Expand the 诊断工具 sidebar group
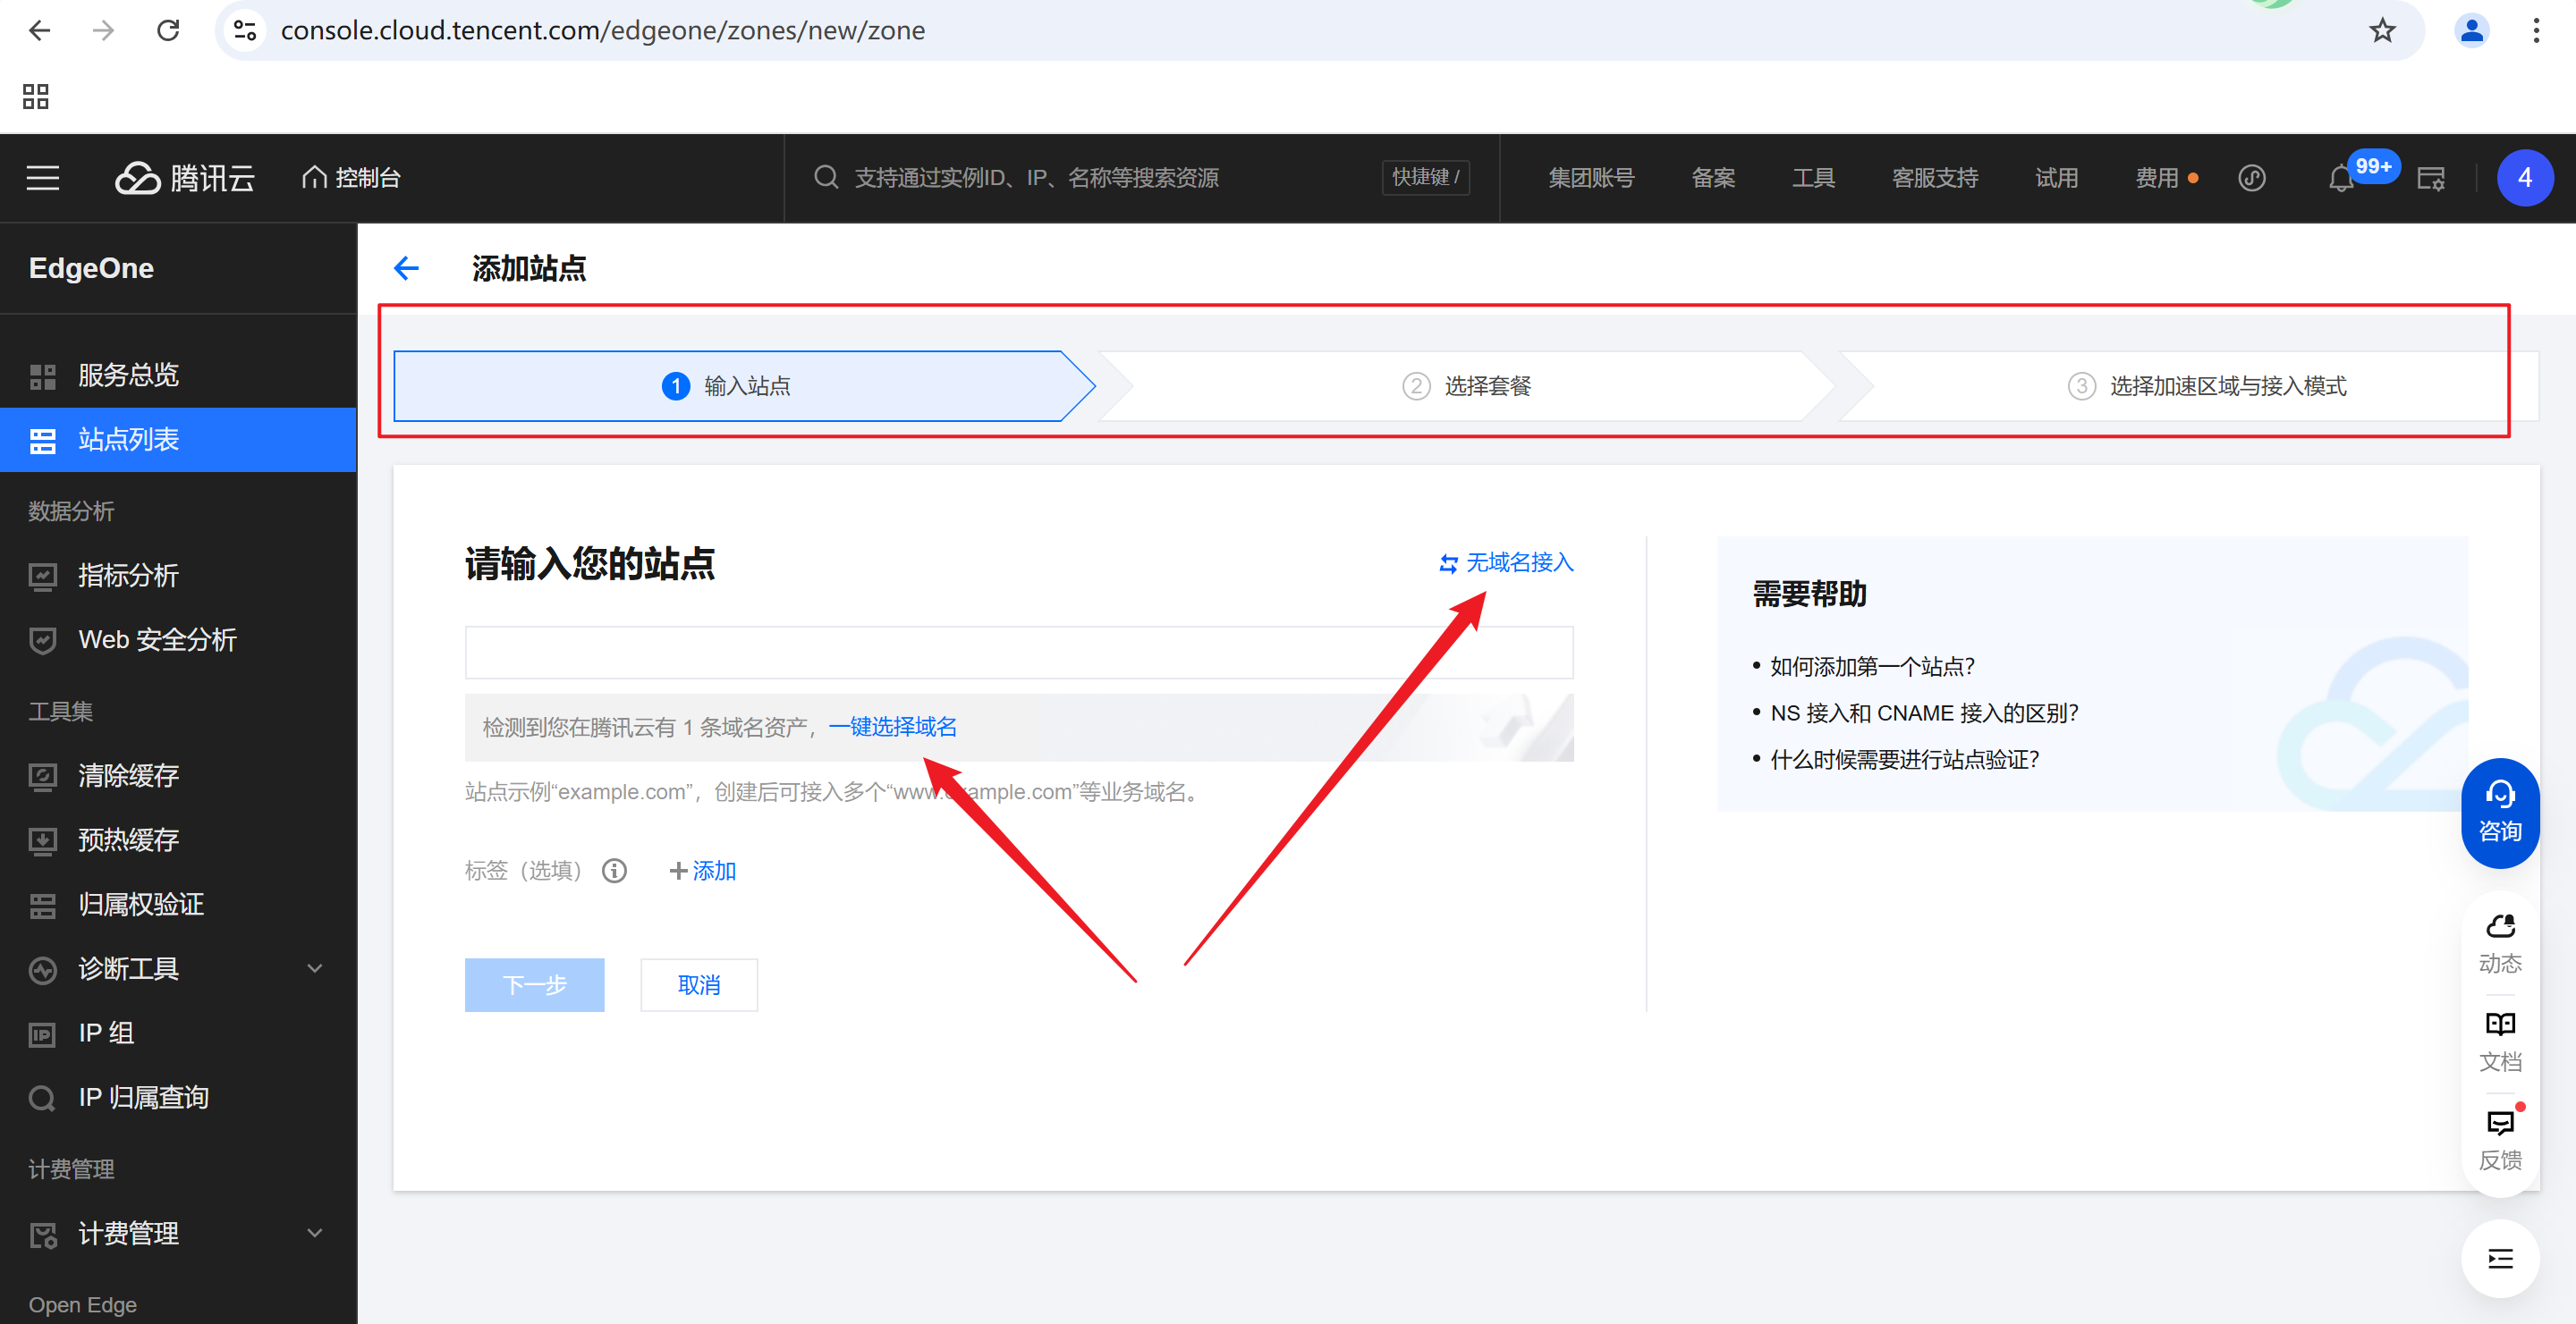Screen dimensions: 2576x1324 coord(178,968)
